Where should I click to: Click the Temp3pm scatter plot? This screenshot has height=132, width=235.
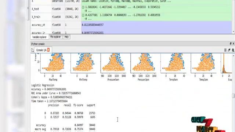pos(203,63)
